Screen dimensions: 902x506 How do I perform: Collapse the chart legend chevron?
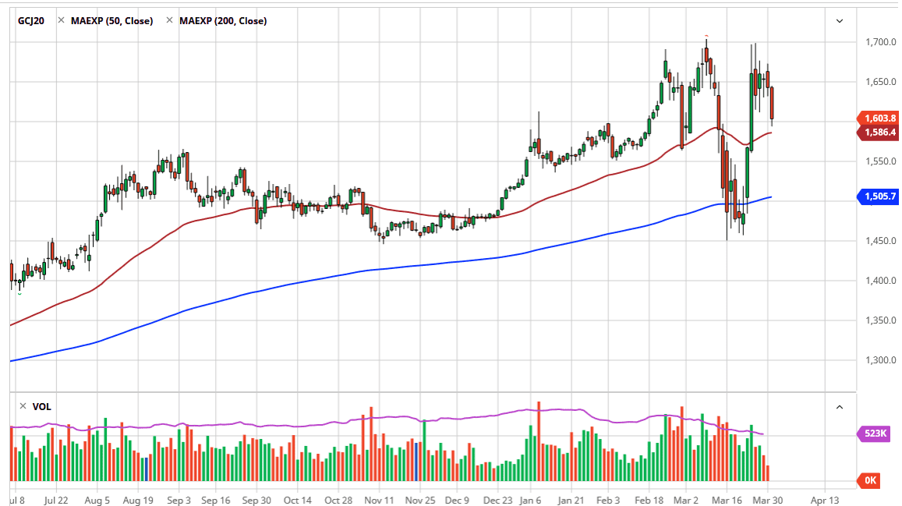(x=840, y=21)
